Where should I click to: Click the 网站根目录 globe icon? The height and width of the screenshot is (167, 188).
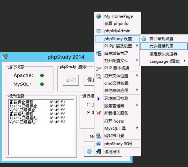99,136
